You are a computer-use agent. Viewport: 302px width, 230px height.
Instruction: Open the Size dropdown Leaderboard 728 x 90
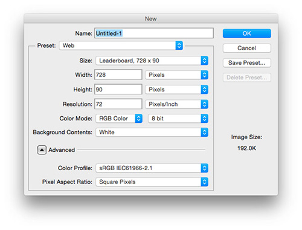(x=152, y=61)
